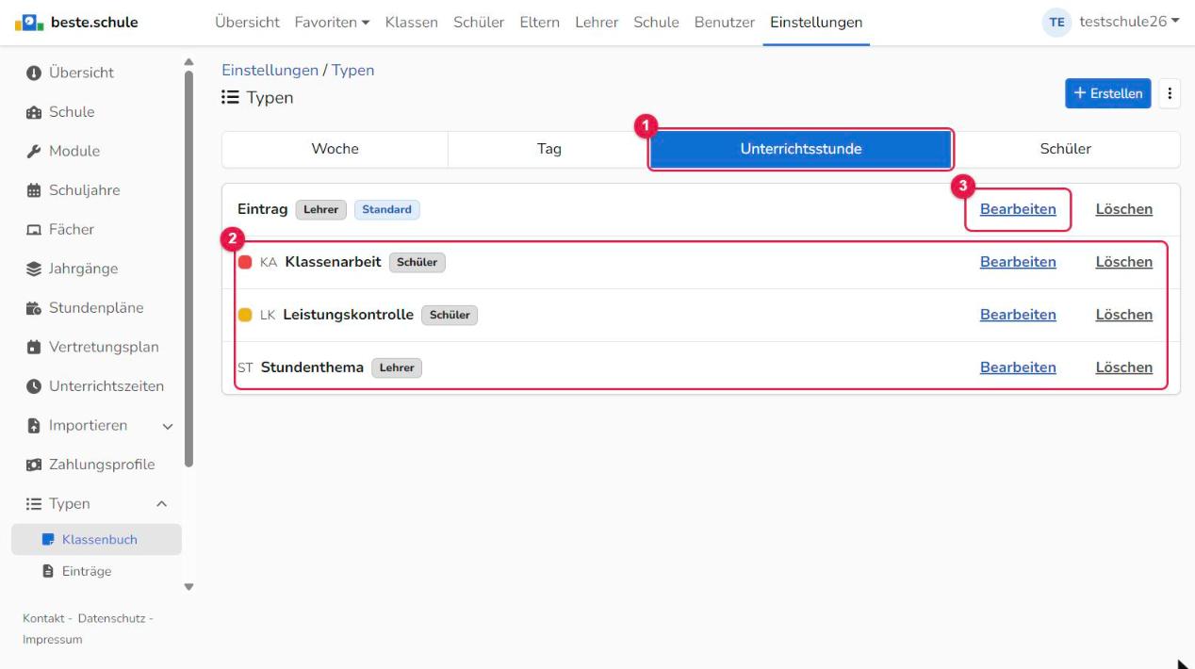Delete Stundenthema via Löschen link
1195x669 pixels.
point(1123,367)
